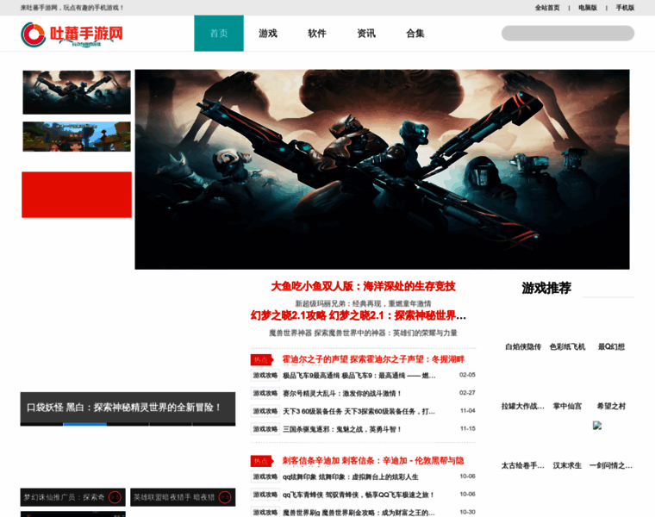Select the sci-fi warriors banner thumbnail

(77, 92)
